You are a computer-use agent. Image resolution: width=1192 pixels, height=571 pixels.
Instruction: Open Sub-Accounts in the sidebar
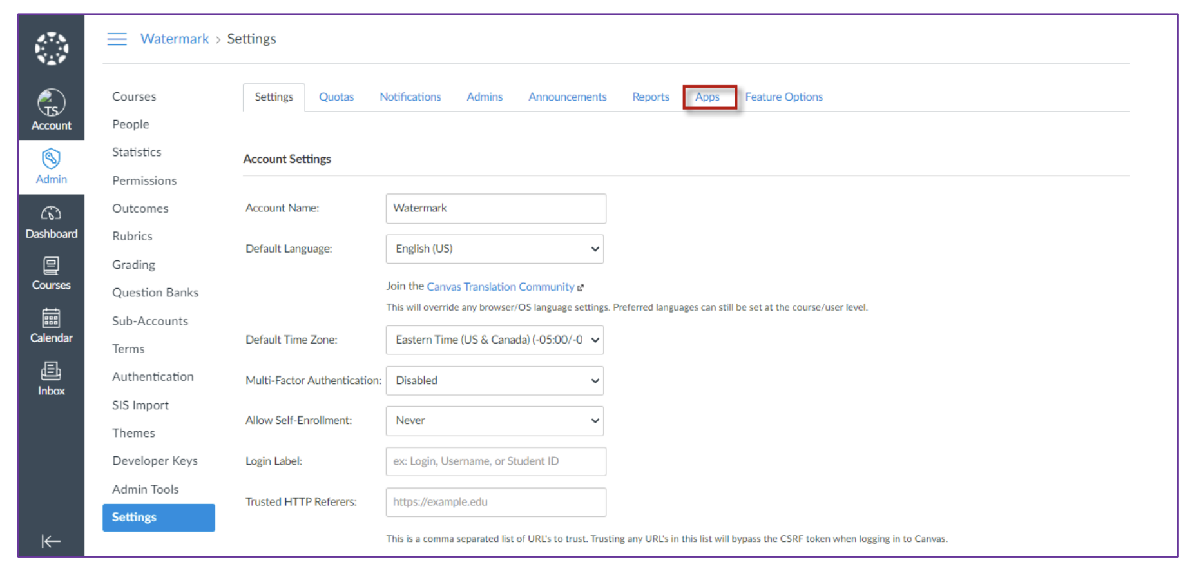click(x=150, y=321)
